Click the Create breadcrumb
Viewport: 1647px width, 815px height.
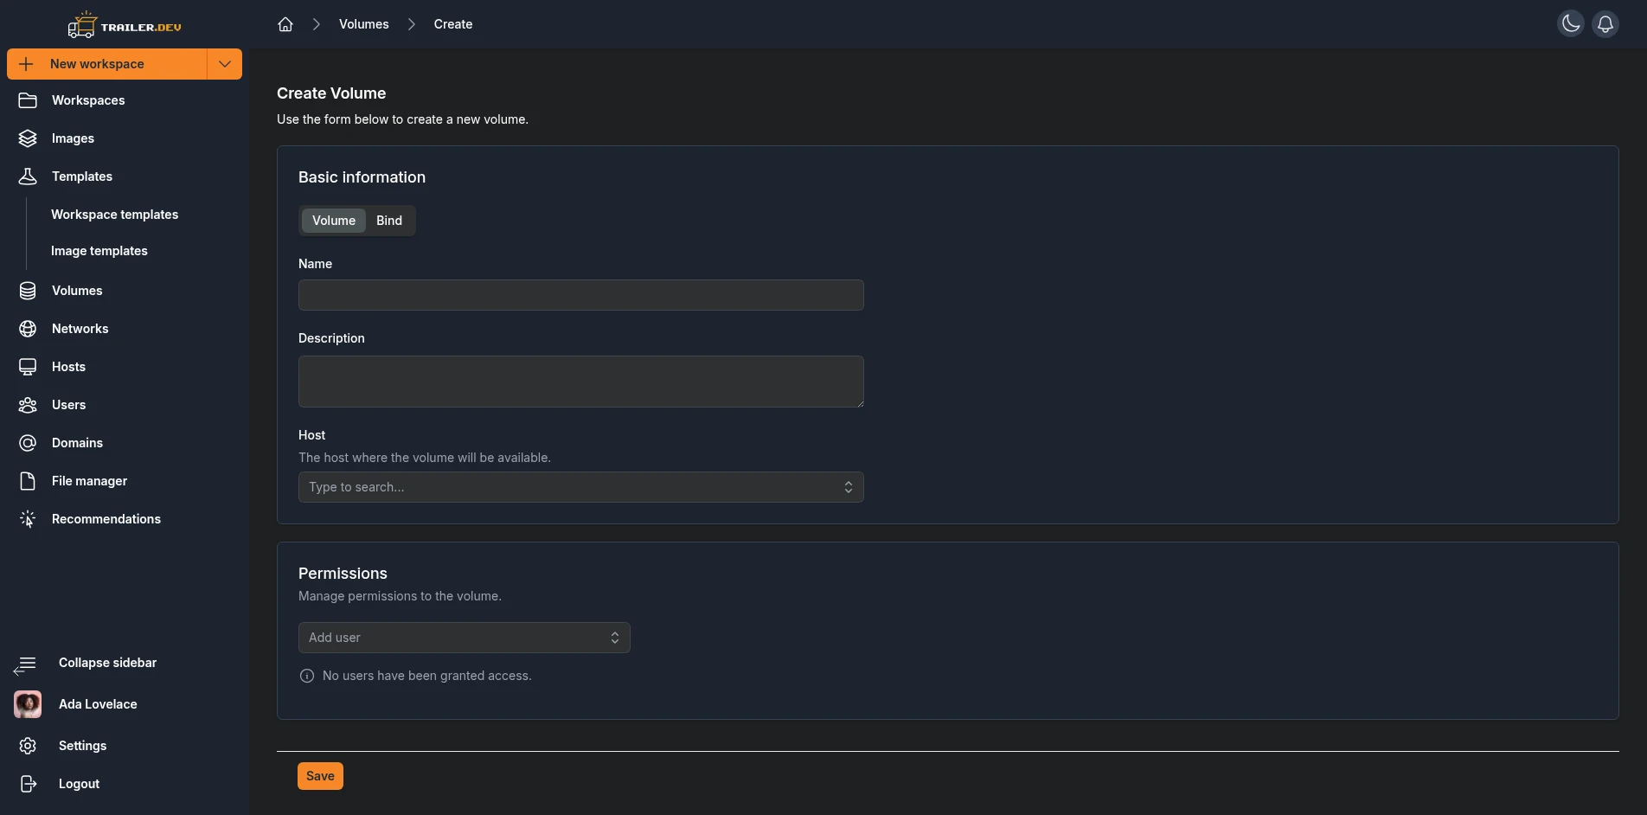coord(452,24)
